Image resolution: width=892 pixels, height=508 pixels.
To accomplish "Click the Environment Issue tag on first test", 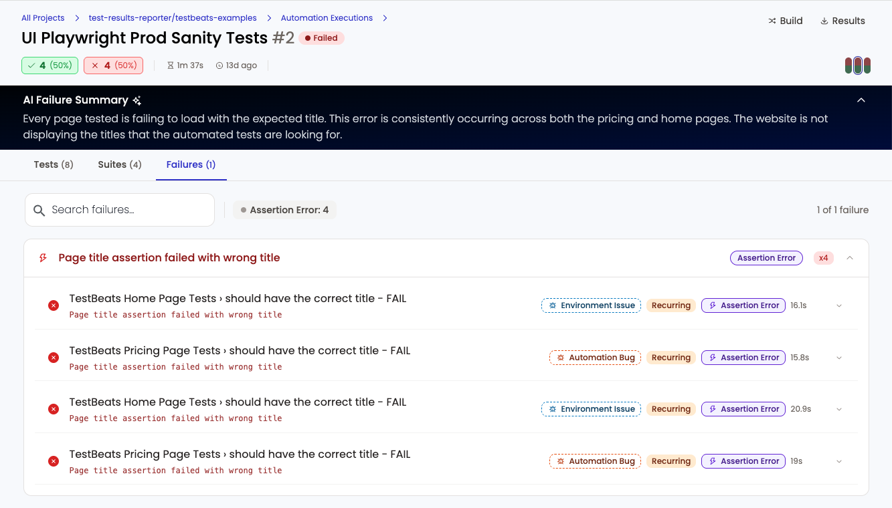I will point(591,305).
